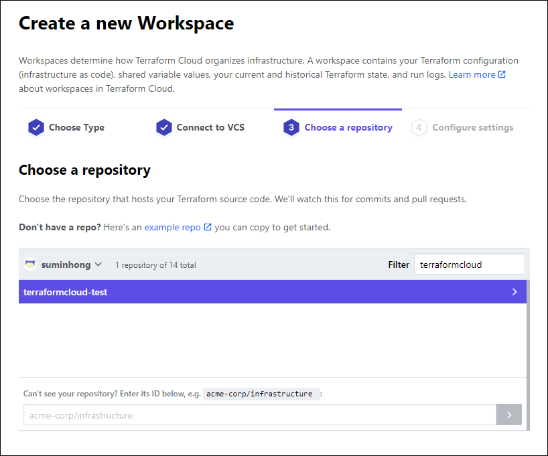The width and height of the screenshot is (548, 456).
Task: Go back to Connect to VCS step
Action: (200, 127)
